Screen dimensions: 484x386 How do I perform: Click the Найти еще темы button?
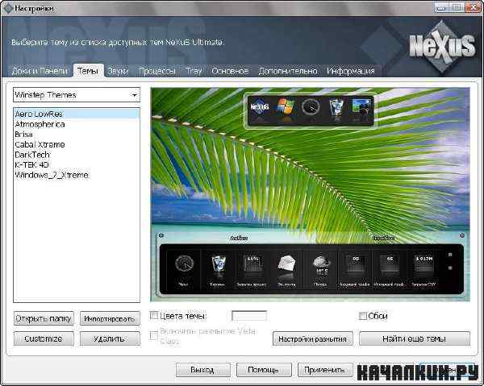point(415,338)
